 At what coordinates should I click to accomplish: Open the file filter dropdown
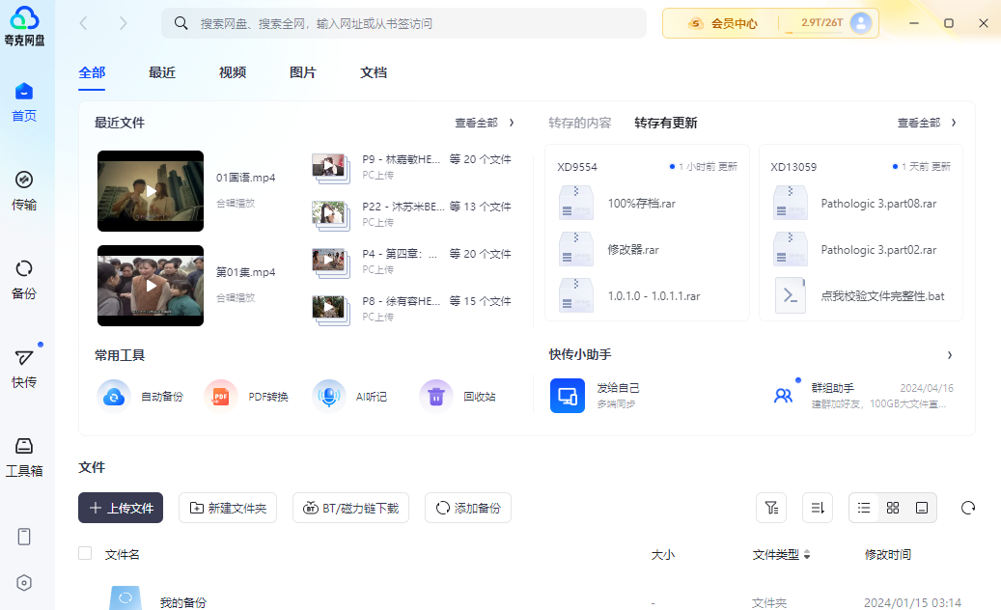770,508
